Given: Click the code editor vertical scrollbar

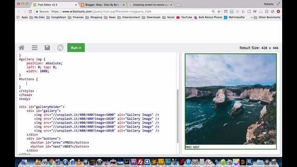Looking at the screenshot, I should [178, 116].
